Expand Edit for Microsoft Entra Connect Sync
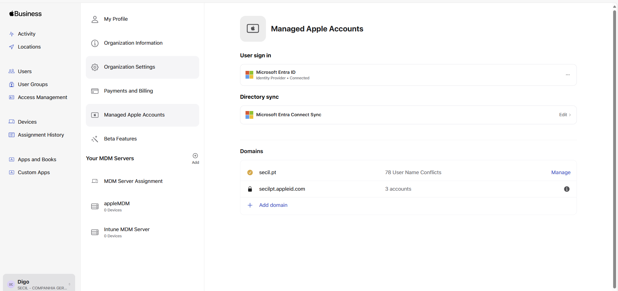 [565, 115]
